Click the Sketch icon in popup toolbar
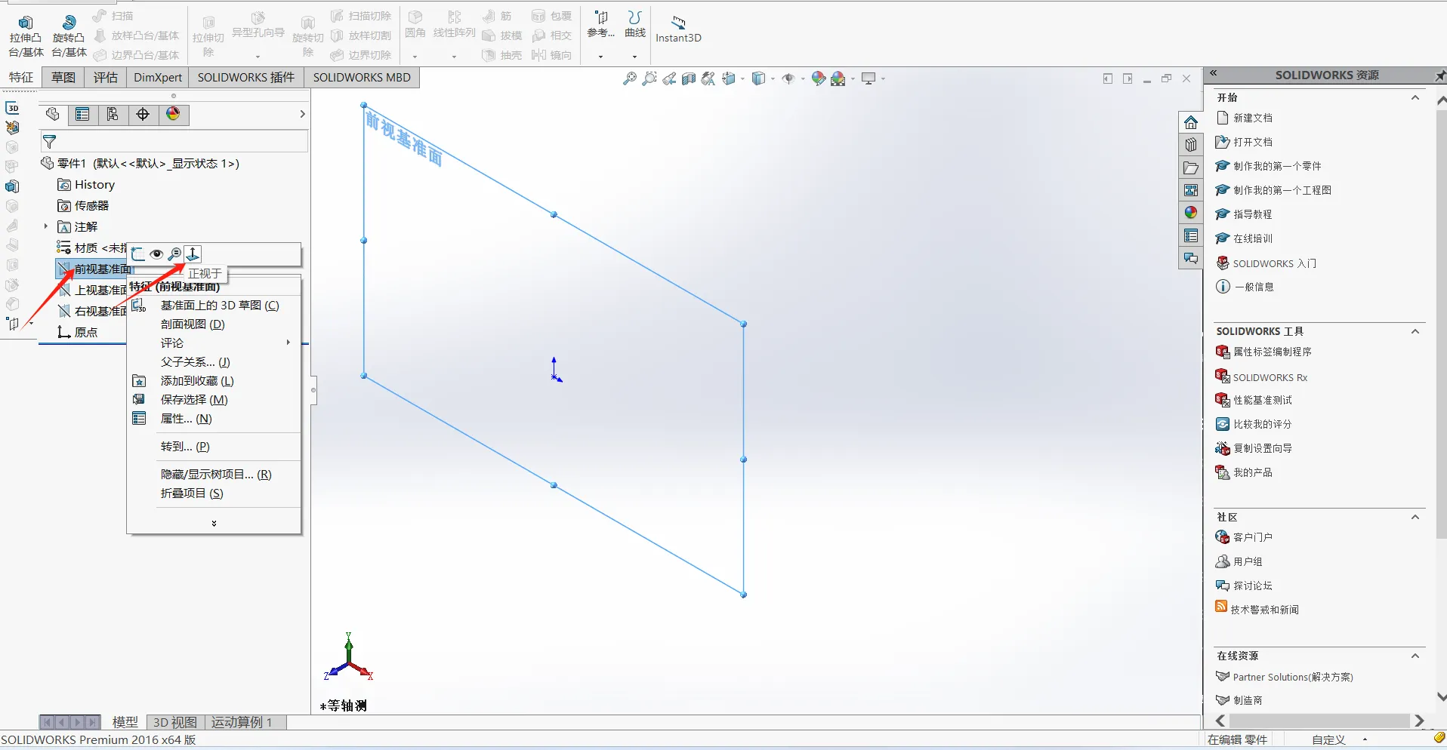Viewport: 1447px width, 750px height. (137, 254)
